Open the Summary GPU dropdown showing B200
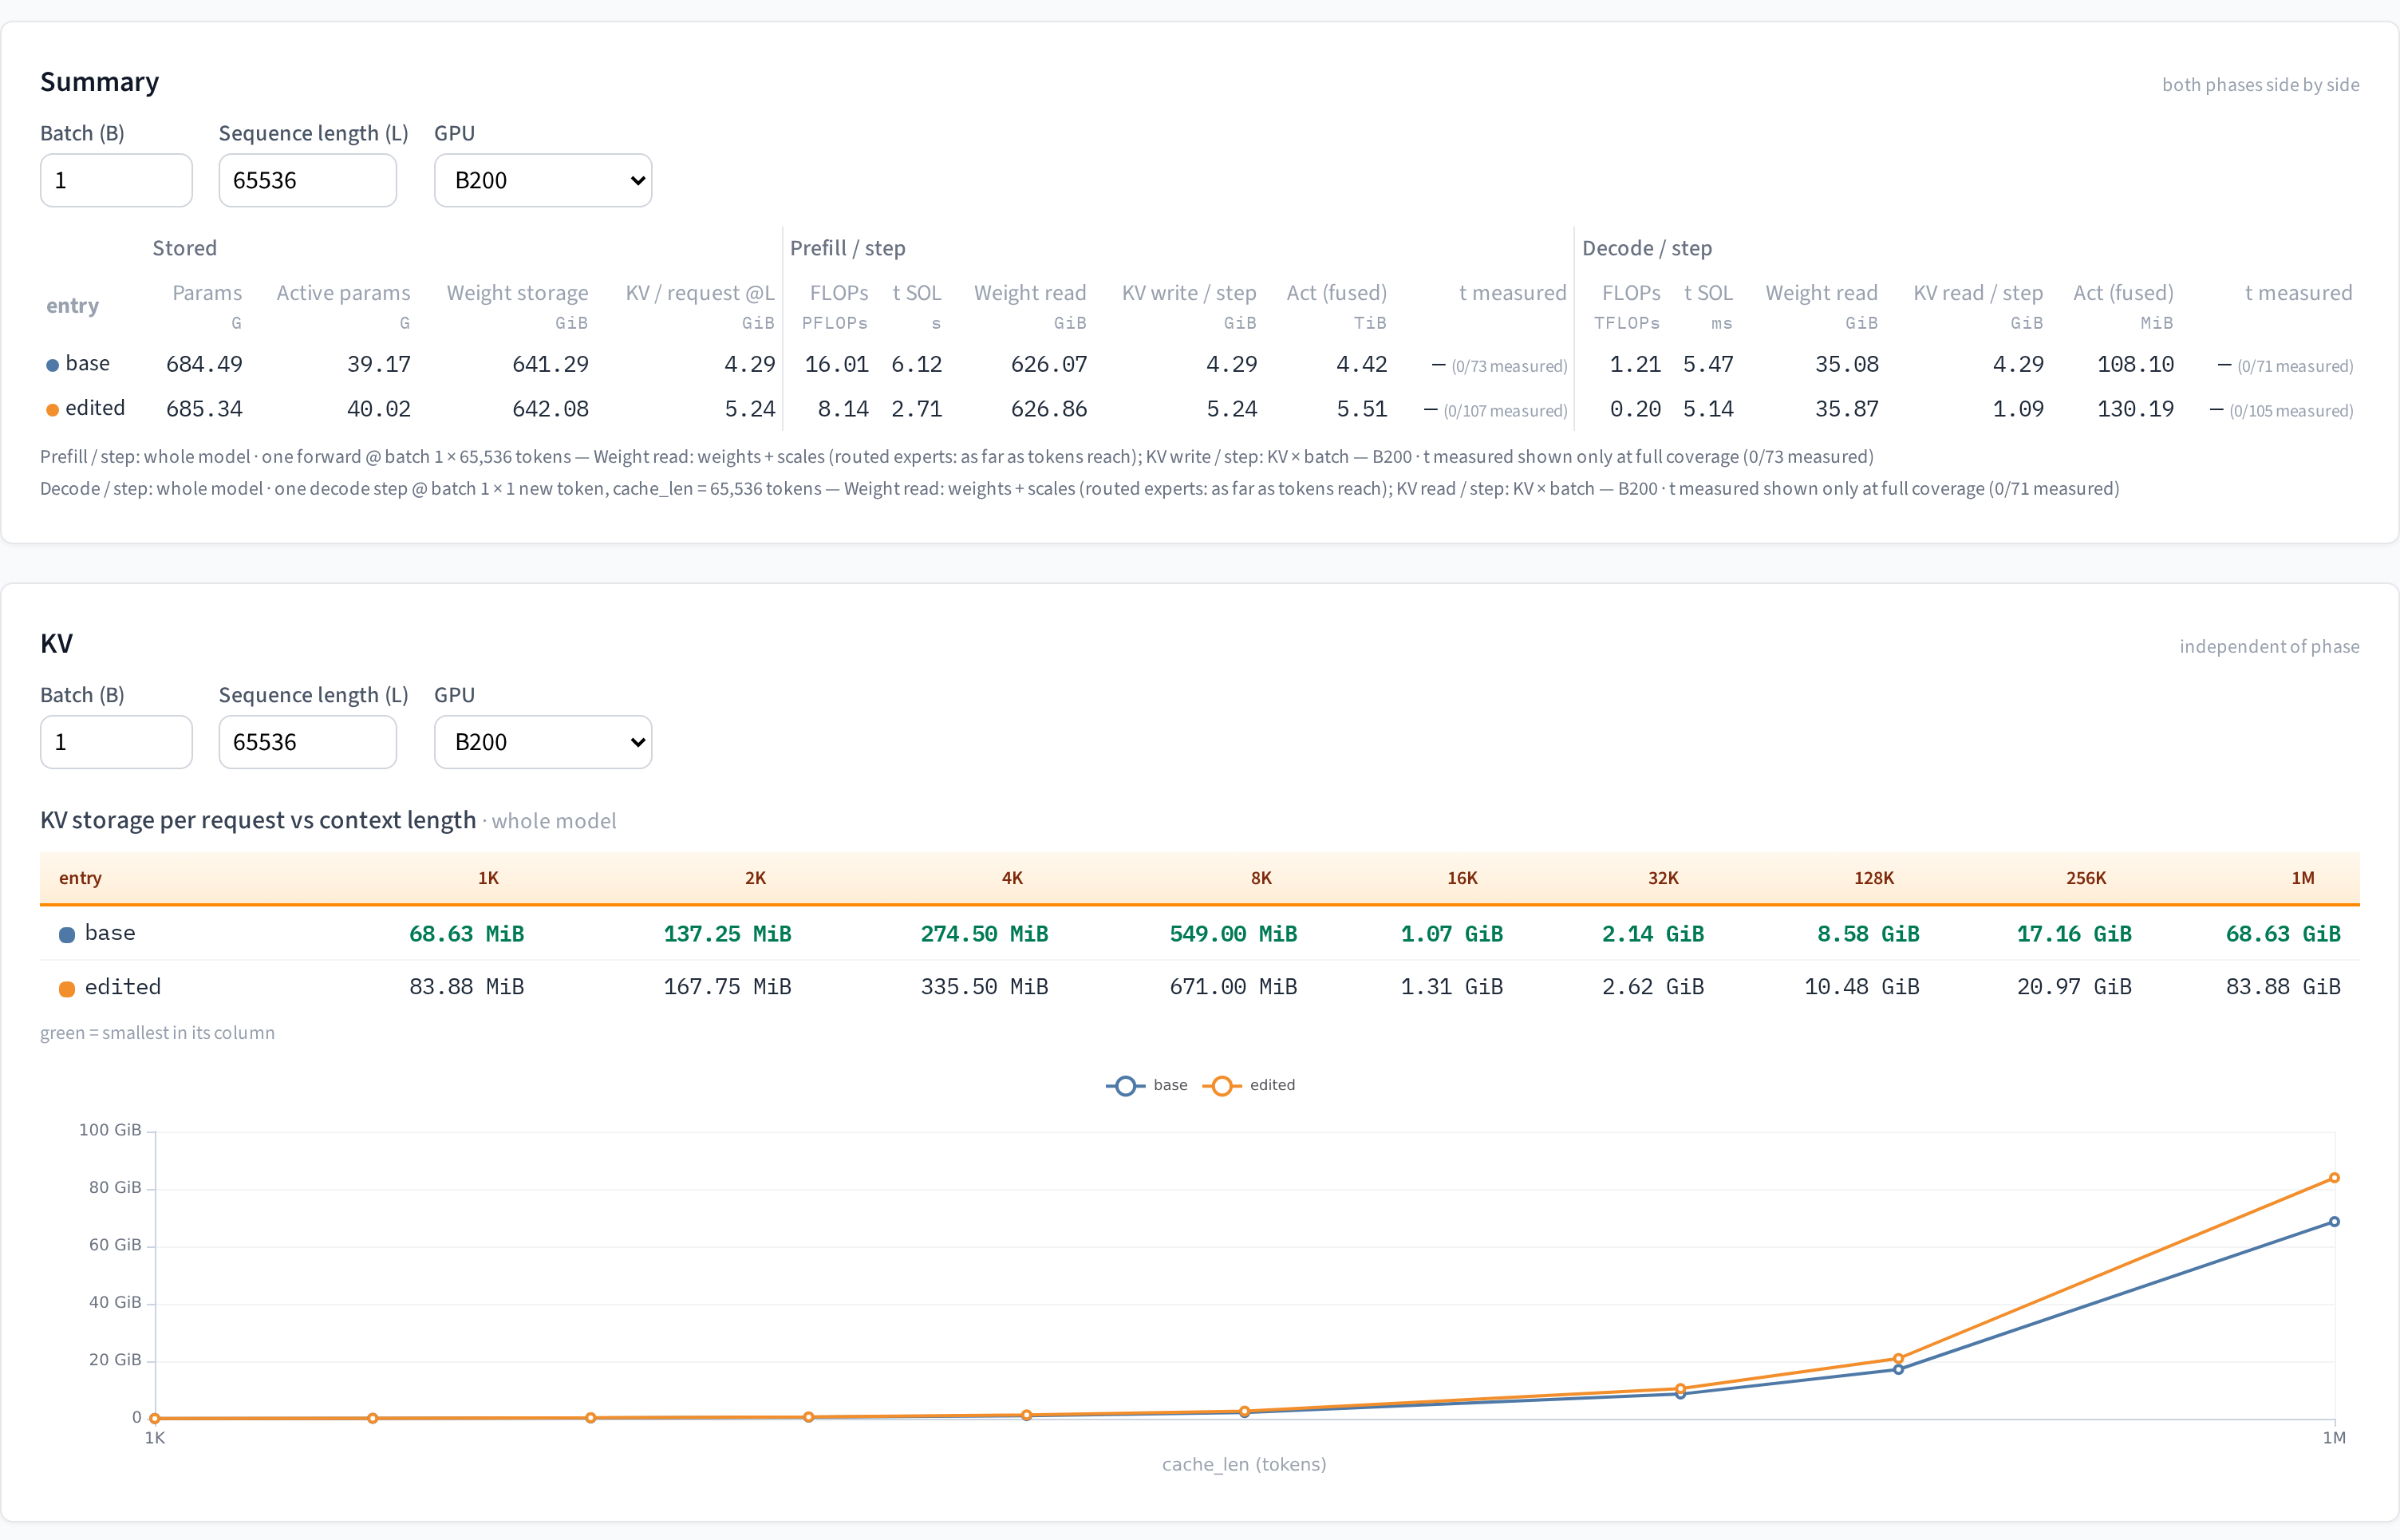This screenshot has width=2400, height=1540. pos(543,180)
